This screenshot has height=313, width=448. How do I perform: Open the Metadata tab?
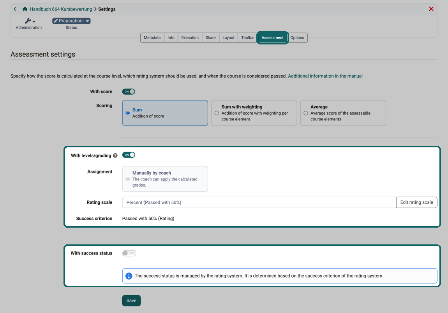(x=152, y=38)
